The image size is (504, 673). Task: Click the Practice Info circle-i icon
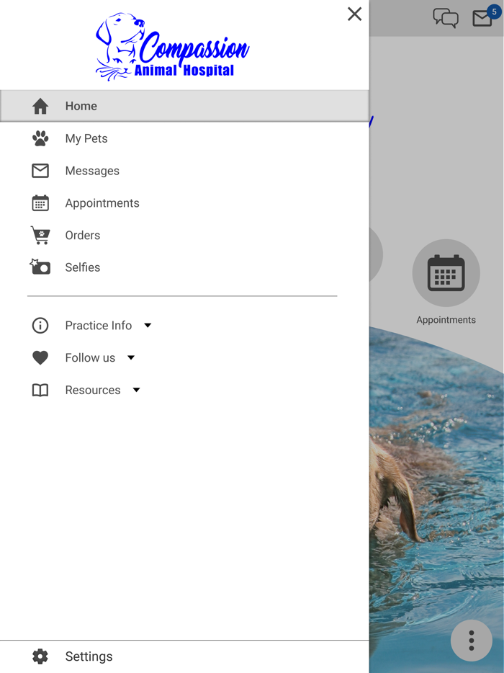point(40,326)
